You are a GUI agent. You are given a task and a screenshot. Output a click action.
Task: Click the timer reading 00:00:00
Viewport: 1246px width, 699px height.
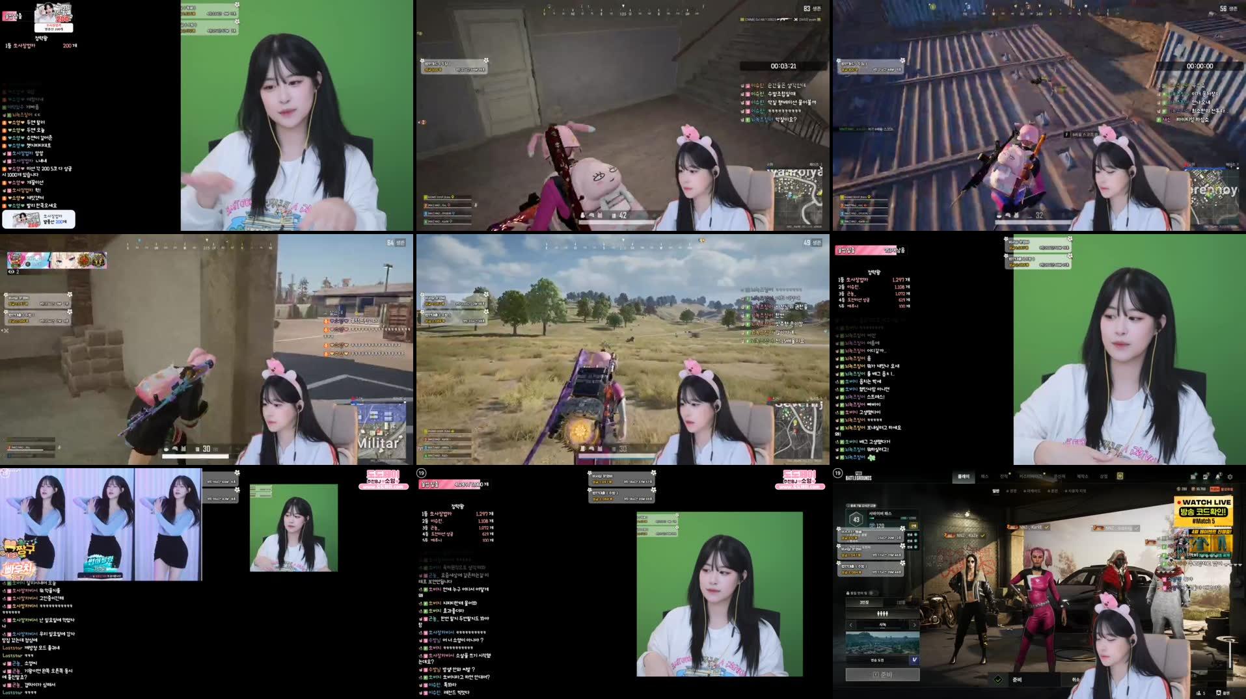[1200, 66]
